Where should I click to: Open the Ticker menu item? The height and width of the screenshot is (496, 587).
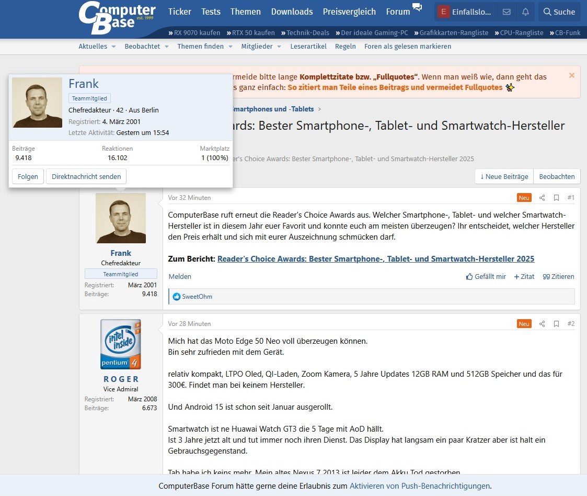(180, 12)
